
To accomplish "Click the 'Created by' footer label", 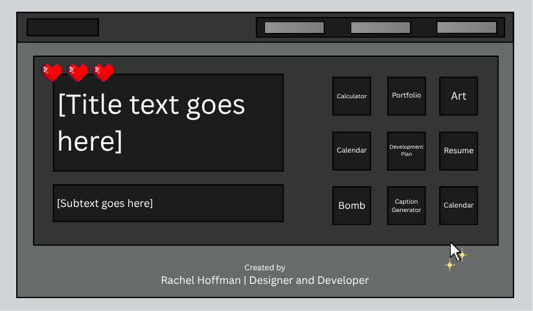I will point(264,268).
